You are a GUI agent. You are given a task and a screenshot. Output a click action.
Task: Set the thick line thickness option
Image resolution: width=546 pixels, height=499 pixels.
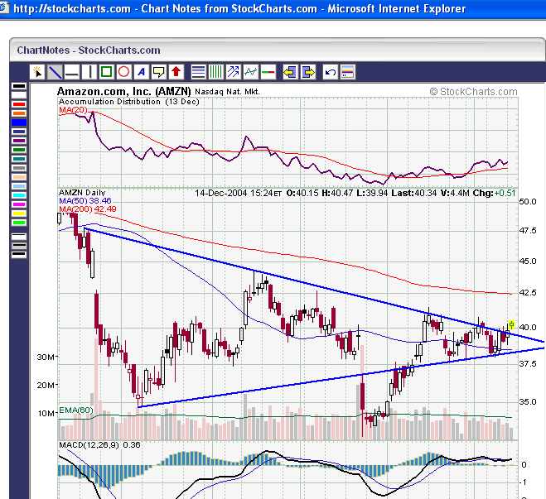[19, 255]
